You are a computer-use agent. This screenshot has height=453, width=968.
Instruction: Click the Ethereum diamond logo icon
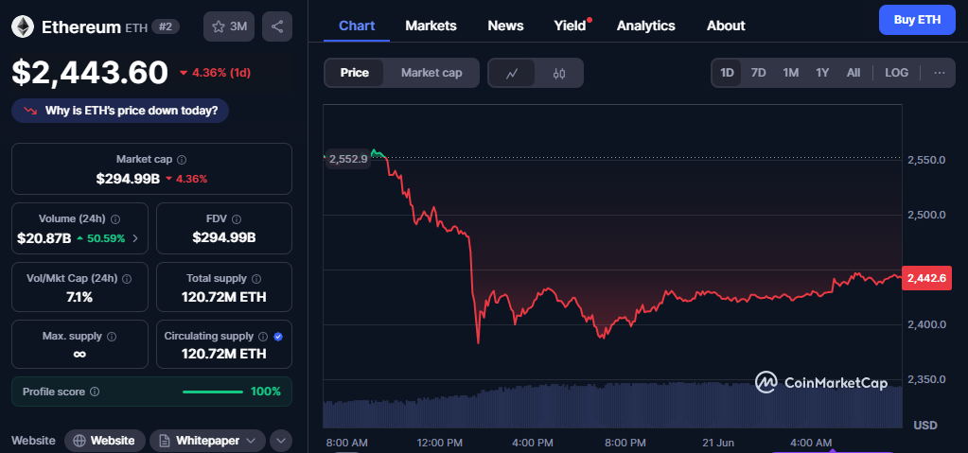pos(24,26)
